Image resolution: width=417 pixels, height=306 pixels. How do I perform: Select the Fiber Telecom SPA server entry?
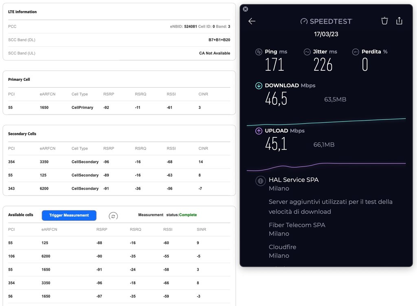(297, 229)
